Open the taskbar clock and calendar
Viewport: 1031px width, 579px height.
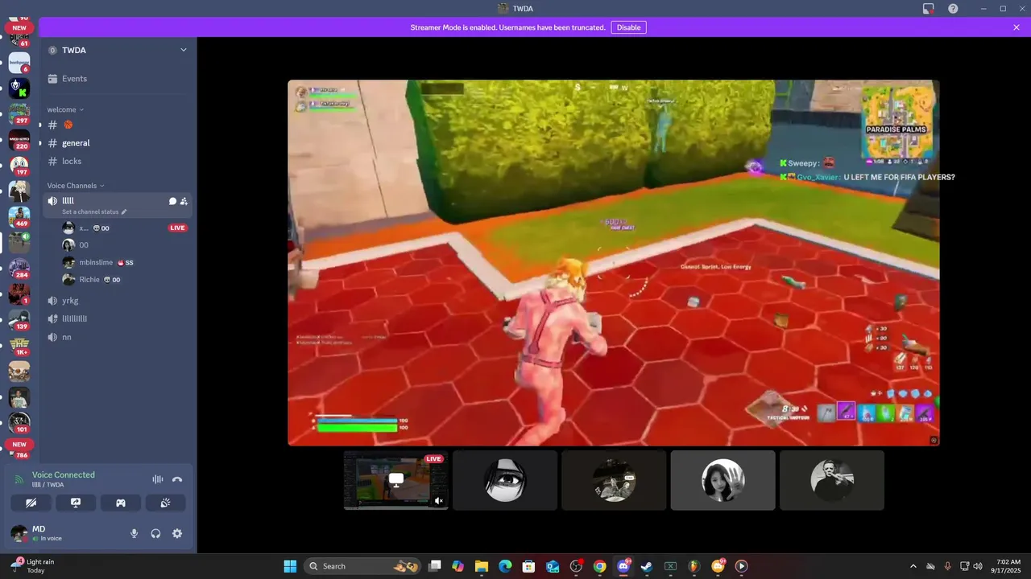click(1008, 566)
